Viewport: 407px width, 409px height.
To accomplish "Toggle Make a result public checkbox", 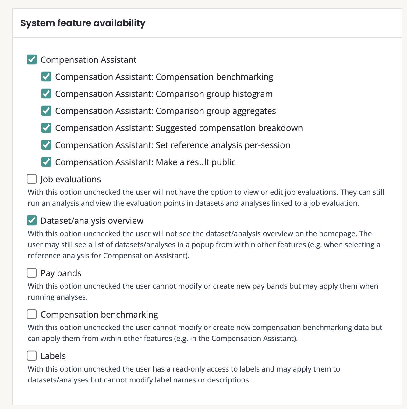I will (x=46, y=162).
